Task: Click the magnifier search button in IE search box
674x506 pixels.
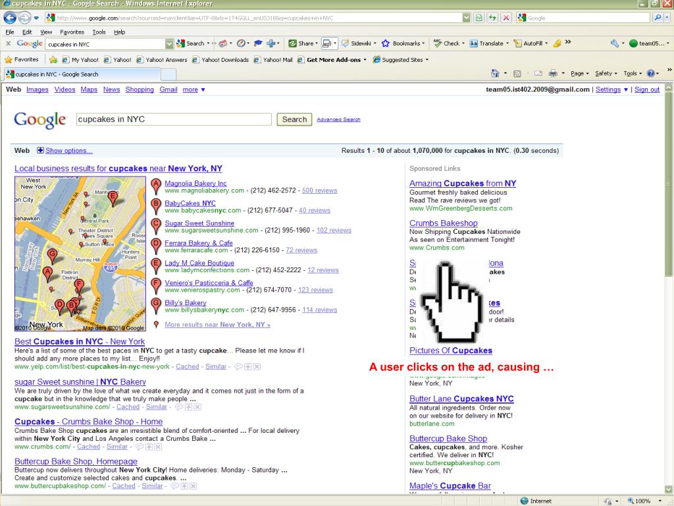Action: tap(658, 18)
